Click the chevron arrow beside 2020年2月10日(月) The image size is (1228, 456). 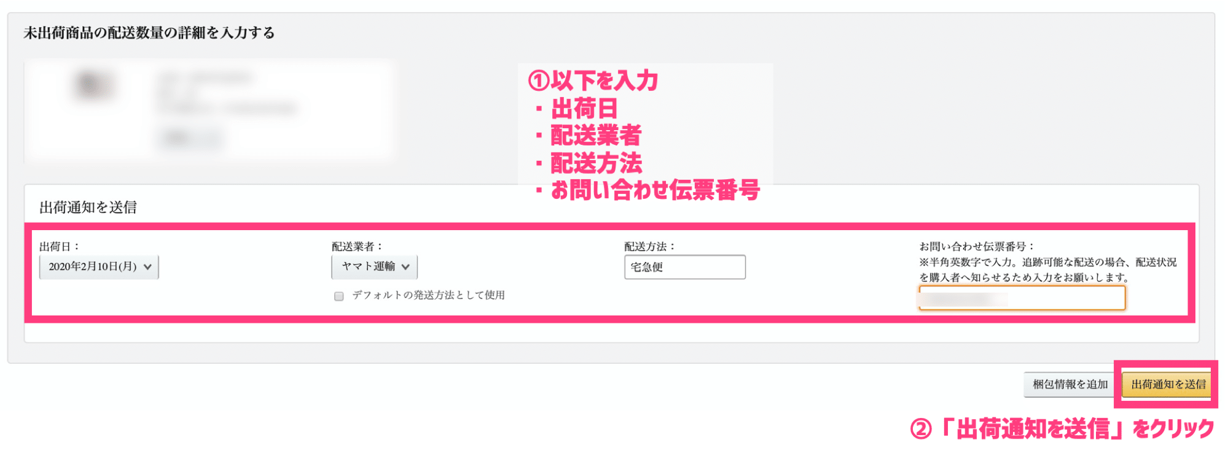pyautogui.click(x=147, y=267)
